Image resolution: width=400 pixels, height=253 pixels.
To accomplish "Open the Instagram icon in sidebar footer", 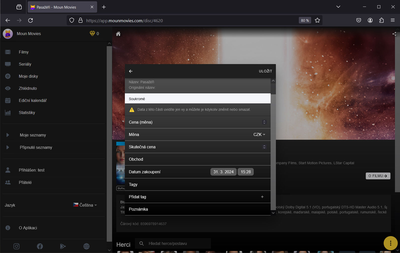I will point(16,246).
